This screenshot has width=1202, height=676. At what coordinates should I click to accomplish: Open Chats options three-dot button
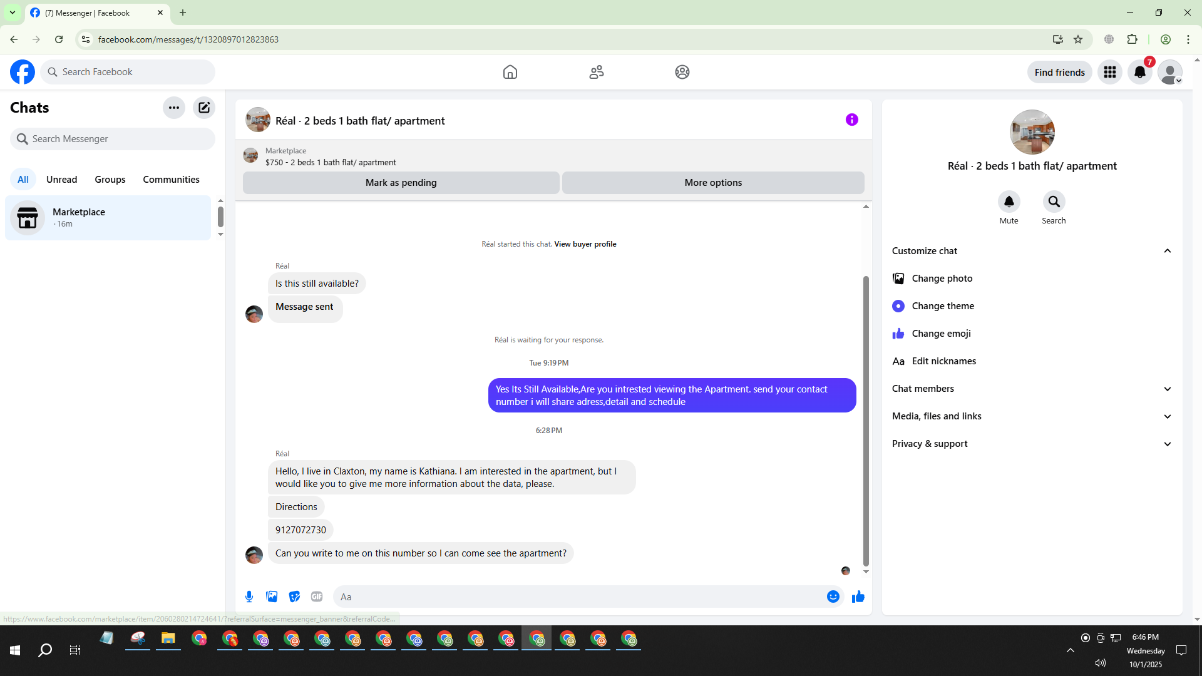pyautogui.click(x=174, y=108)
